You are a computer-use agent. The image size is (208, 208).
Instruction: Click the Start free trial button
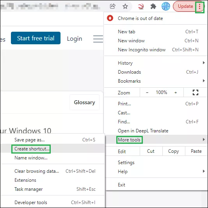pyautogui.click(x=36, y=38)
